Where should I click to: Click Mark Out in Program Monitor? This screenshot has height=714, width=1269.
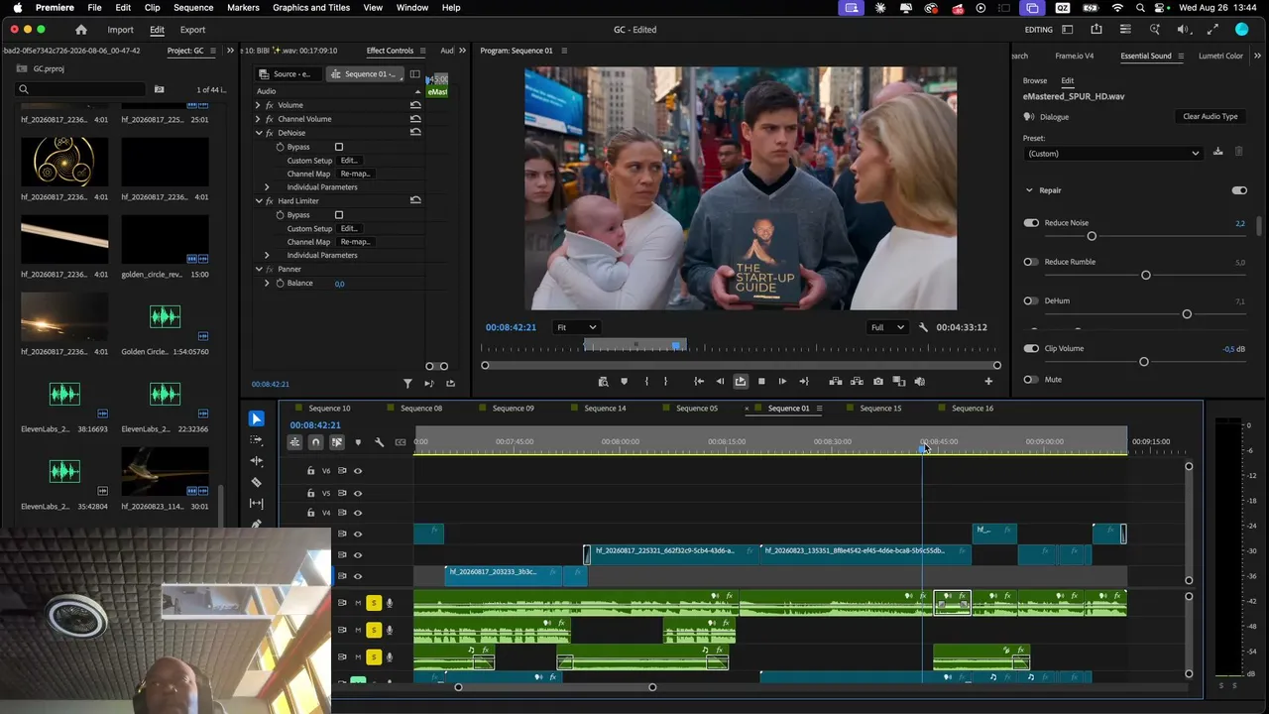pos(665,381)
